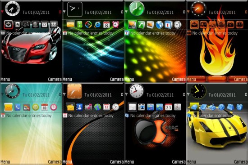
Task: Click the Camera softkey in the flame theme
Action: pyautogui.click(x=241, y=79)
